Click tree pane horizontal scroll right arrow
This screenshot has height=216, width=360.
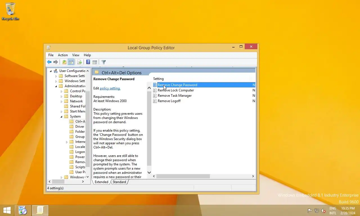[x=83, y=182]
